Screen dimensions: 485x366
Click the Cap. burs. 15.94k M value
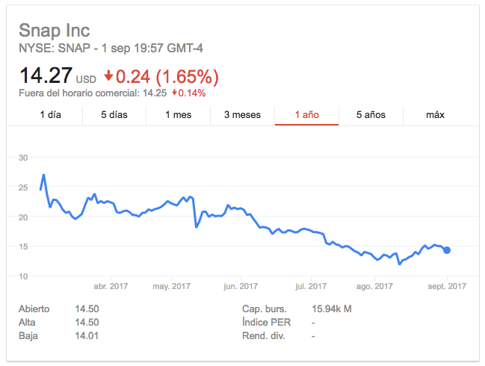[331, 308]
